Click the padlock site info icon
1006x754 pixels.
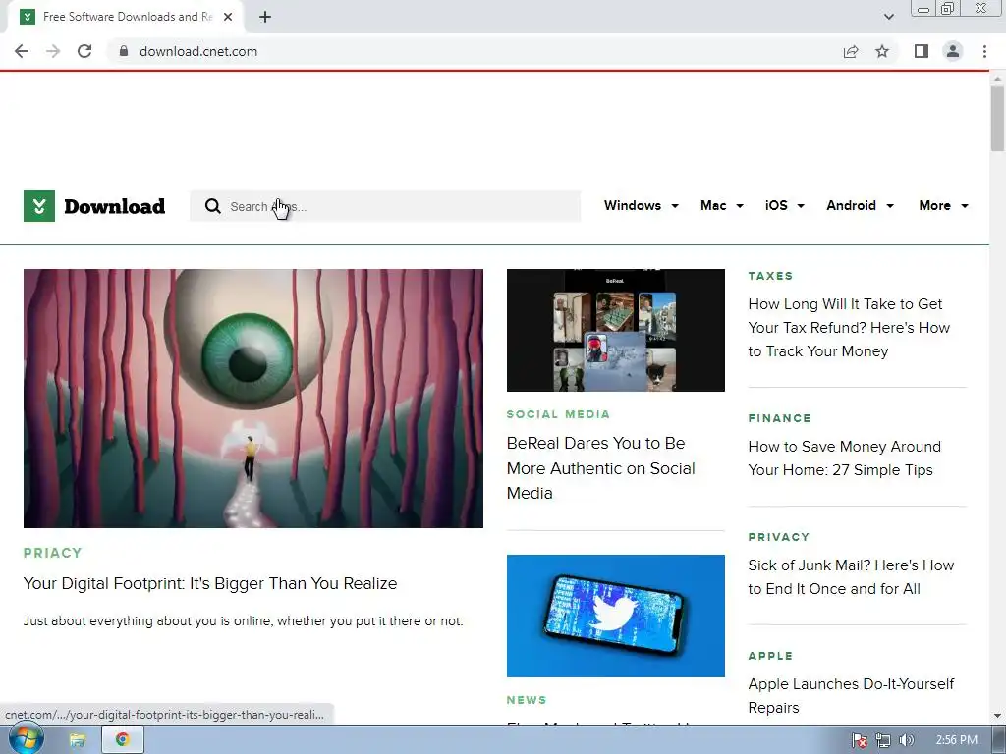(x=124, y=51)
